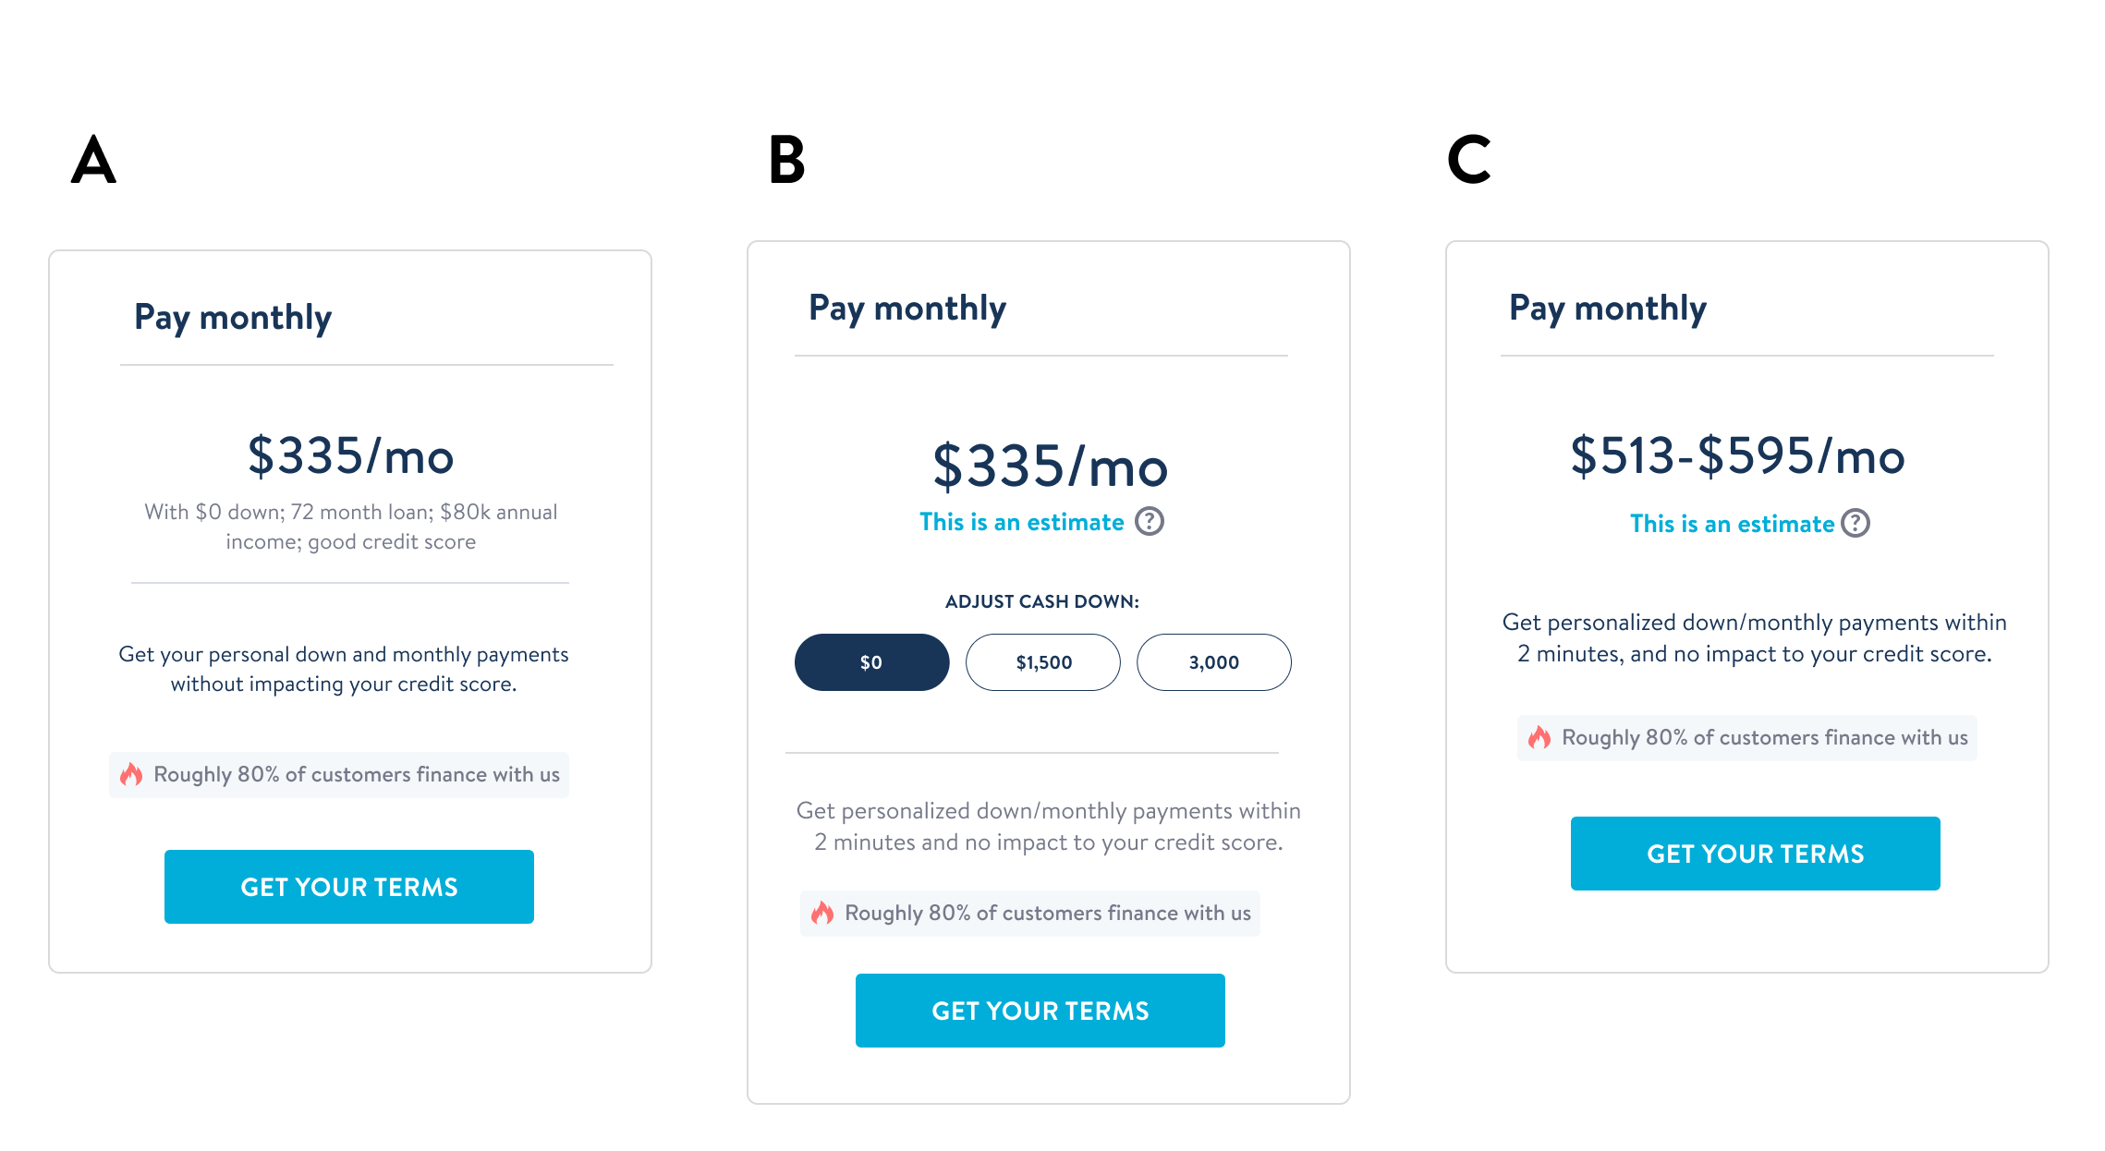Click the question mark icon in card C
Viewport: 2105px width, 1151px height.
tap(1855, 524)
